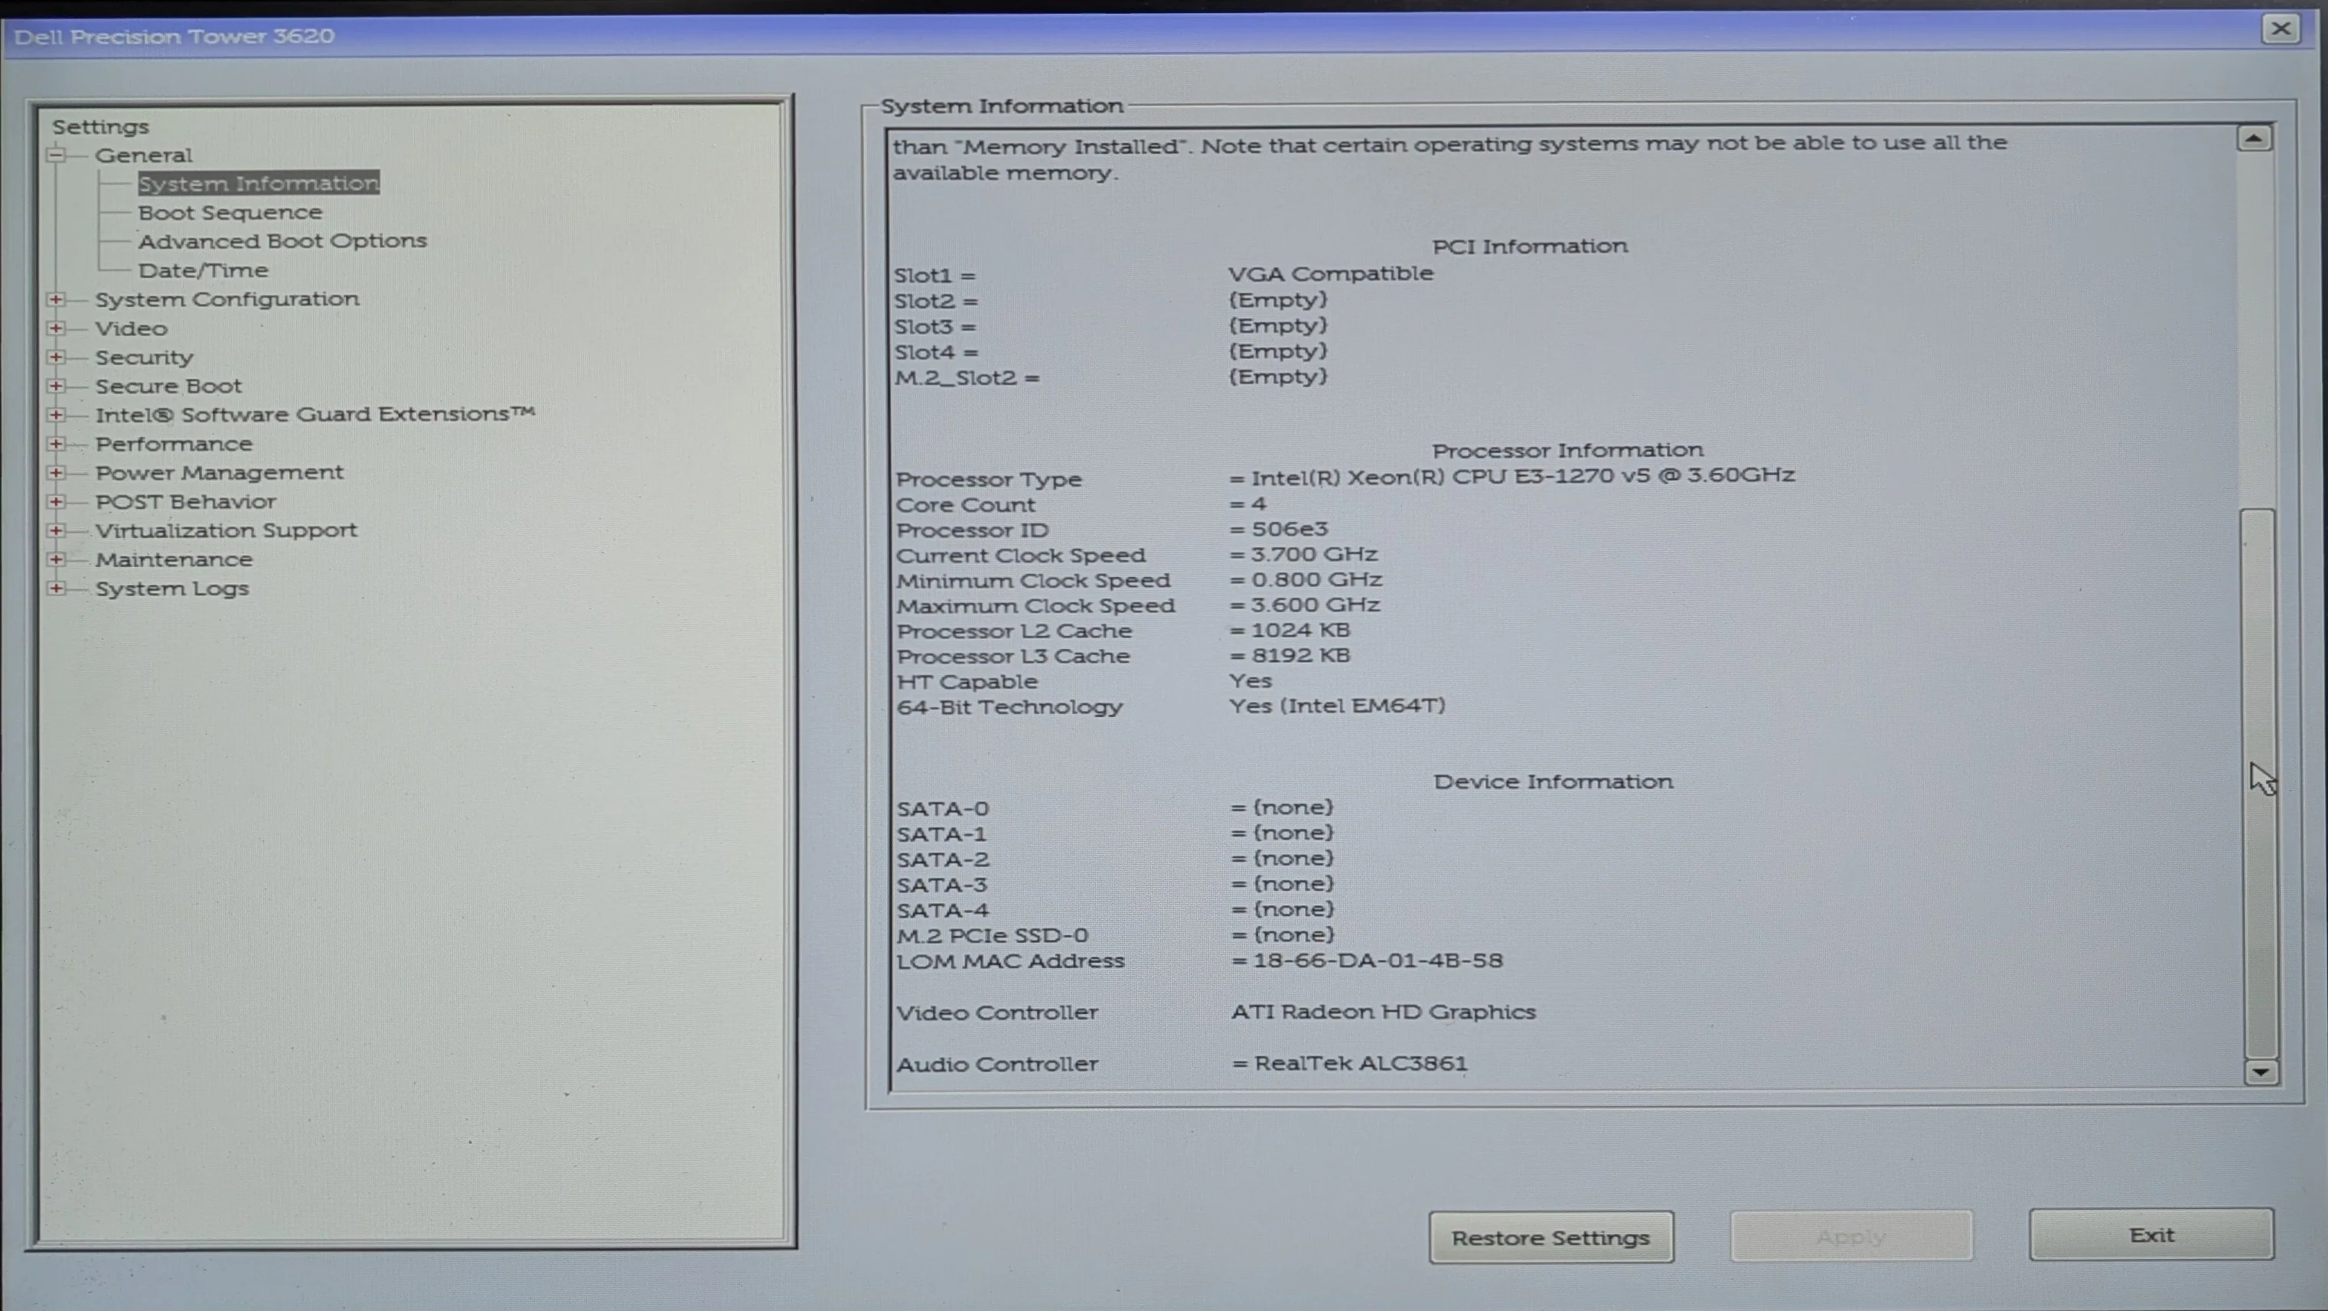Image resolution: width=2328 pixels, height=1311 pixels.
Task: Select the Performance category label
Action: coord(174,444)
